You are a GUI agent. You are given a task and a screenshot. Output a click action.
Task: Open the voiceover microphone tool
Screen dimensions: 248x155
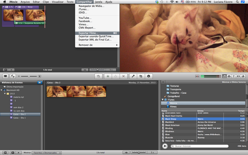133,76
